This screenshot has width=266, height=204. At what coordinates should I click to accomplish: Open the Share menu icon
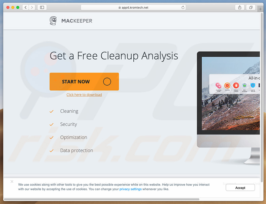[239, 7]
